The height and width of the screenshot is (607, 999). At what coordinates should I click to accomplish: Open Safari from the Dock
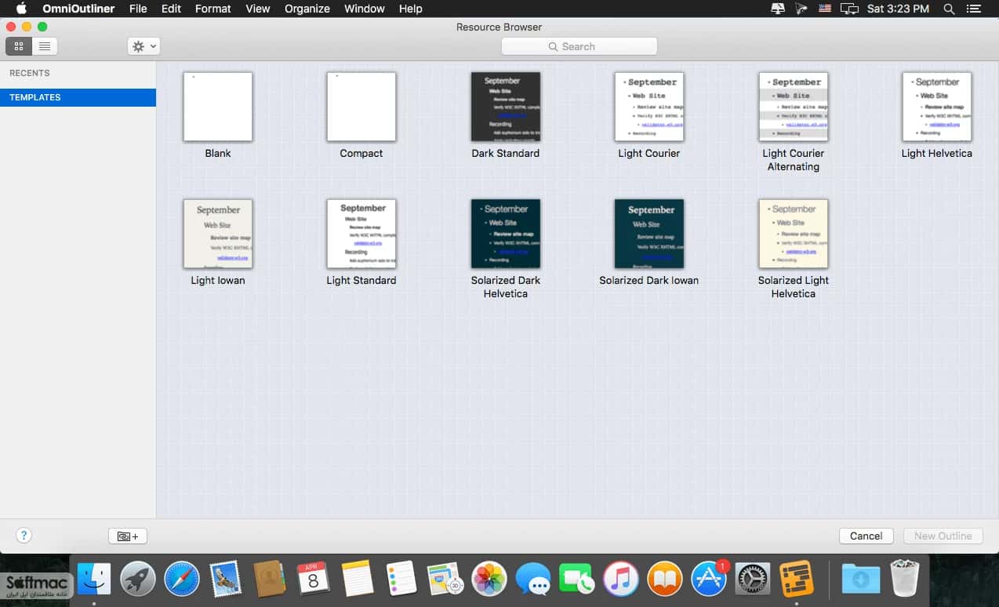182,580
